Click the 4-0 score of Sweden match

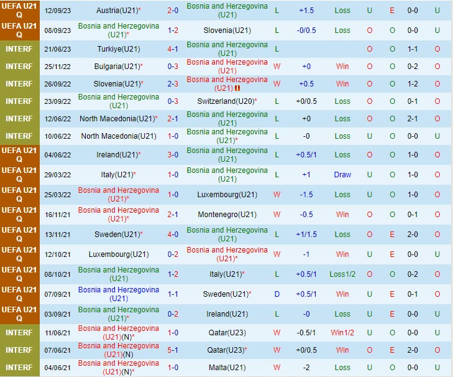(173, 235)
